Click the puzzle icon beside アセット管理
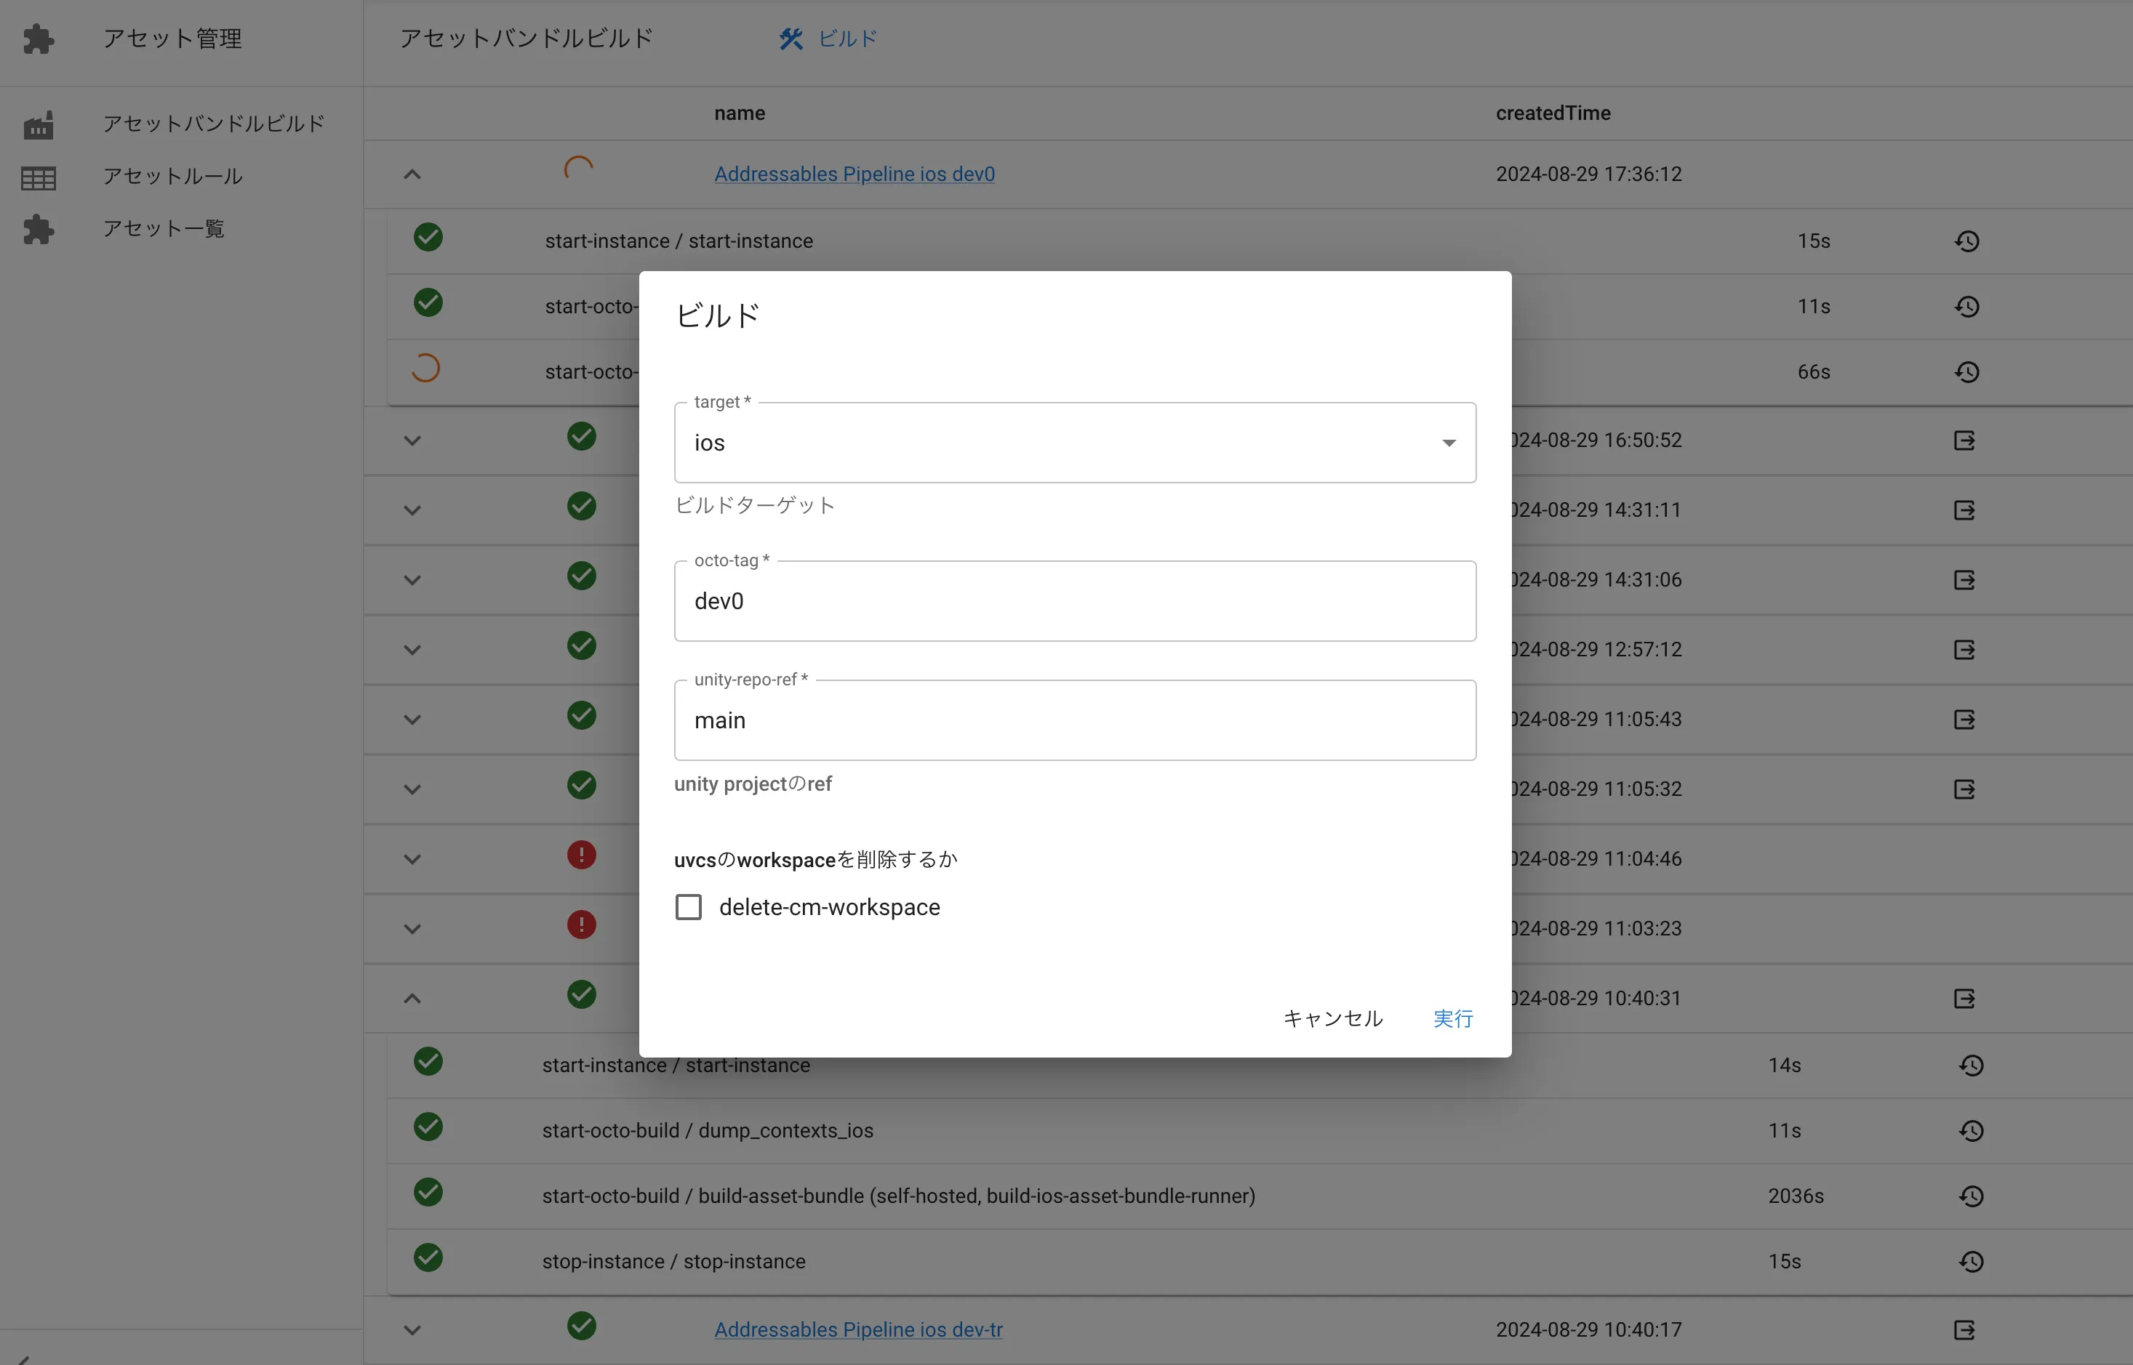 [x=38, y=39]
